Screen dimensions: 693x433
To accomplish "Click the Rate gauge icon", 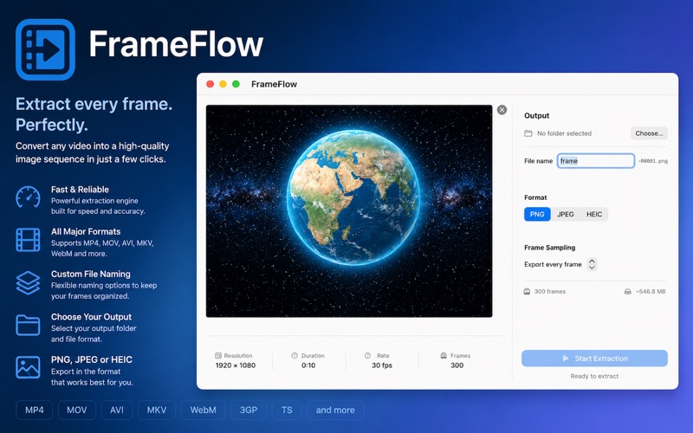I will point(367,356).
